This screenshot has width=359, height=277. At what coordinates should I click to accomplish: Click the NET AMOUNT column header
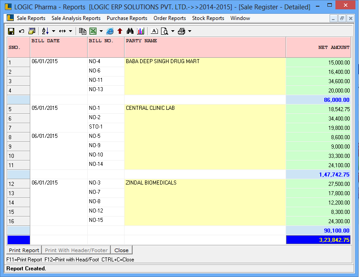pos(319,48)
